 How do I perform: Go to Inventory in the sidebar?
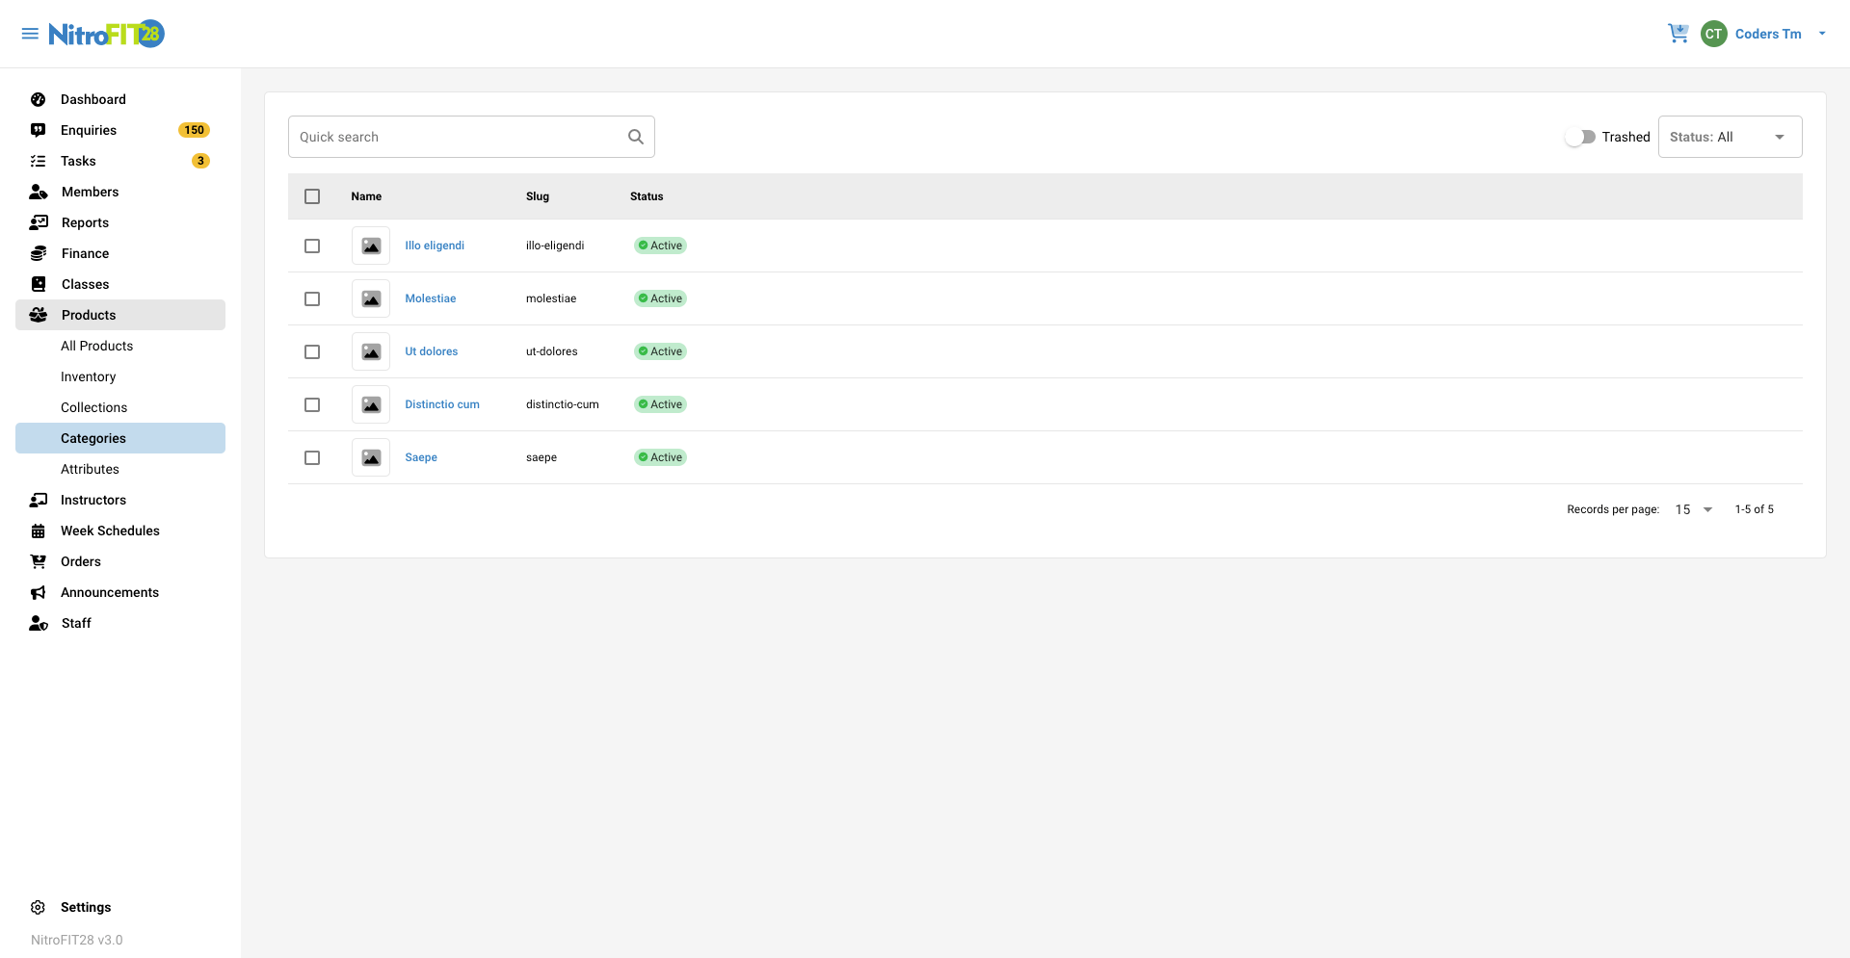coord(89,376)
